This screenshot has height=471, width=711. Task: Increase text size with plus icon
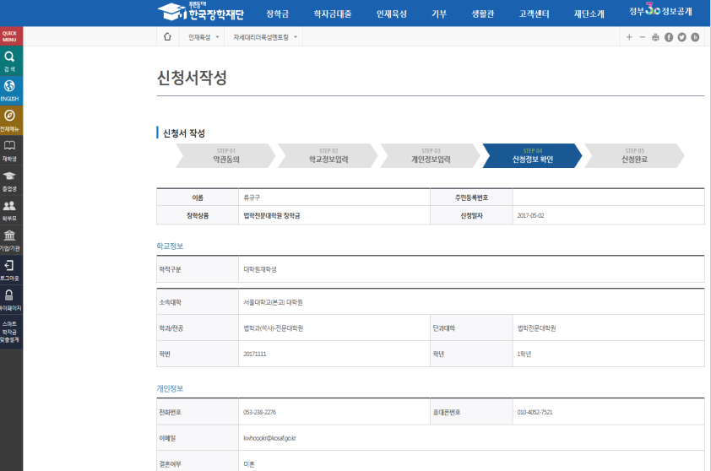click(629, 37)
